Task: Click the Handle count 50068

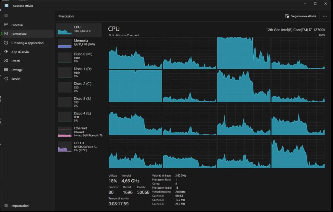Action: tap(143, 192)
